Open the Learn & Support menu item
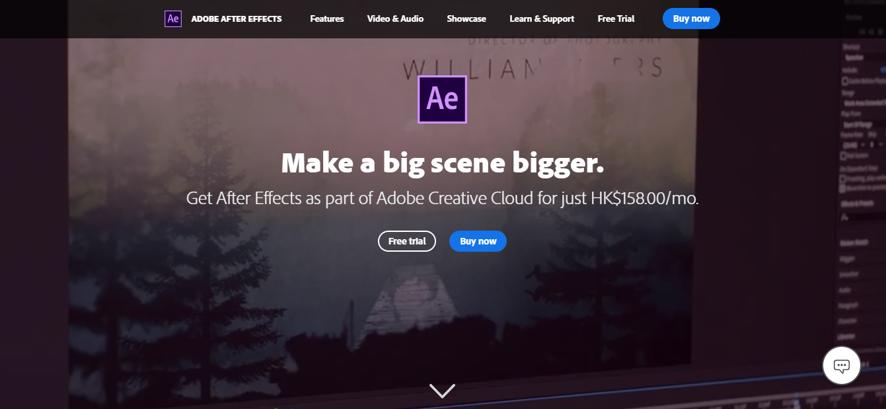 [x=542, y=19]
